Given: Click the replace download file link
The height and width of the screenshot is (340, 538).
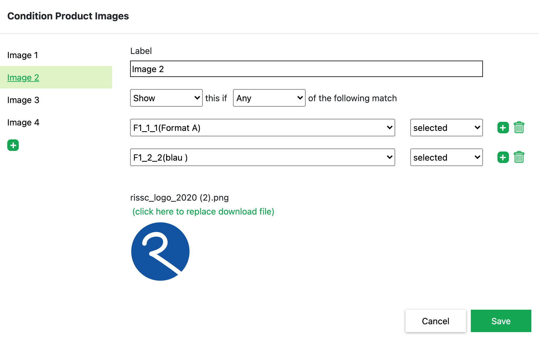Looking at the screenshot, I should [x=203, y=212].
